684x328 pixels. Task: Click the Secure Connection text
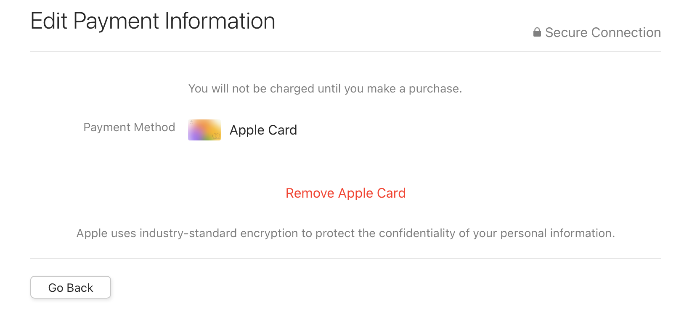[x=602, y=32]
